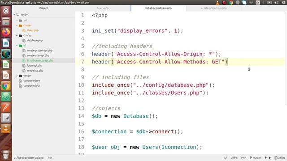Click git fetch down-arrow in status bar

tap(265, 158)
